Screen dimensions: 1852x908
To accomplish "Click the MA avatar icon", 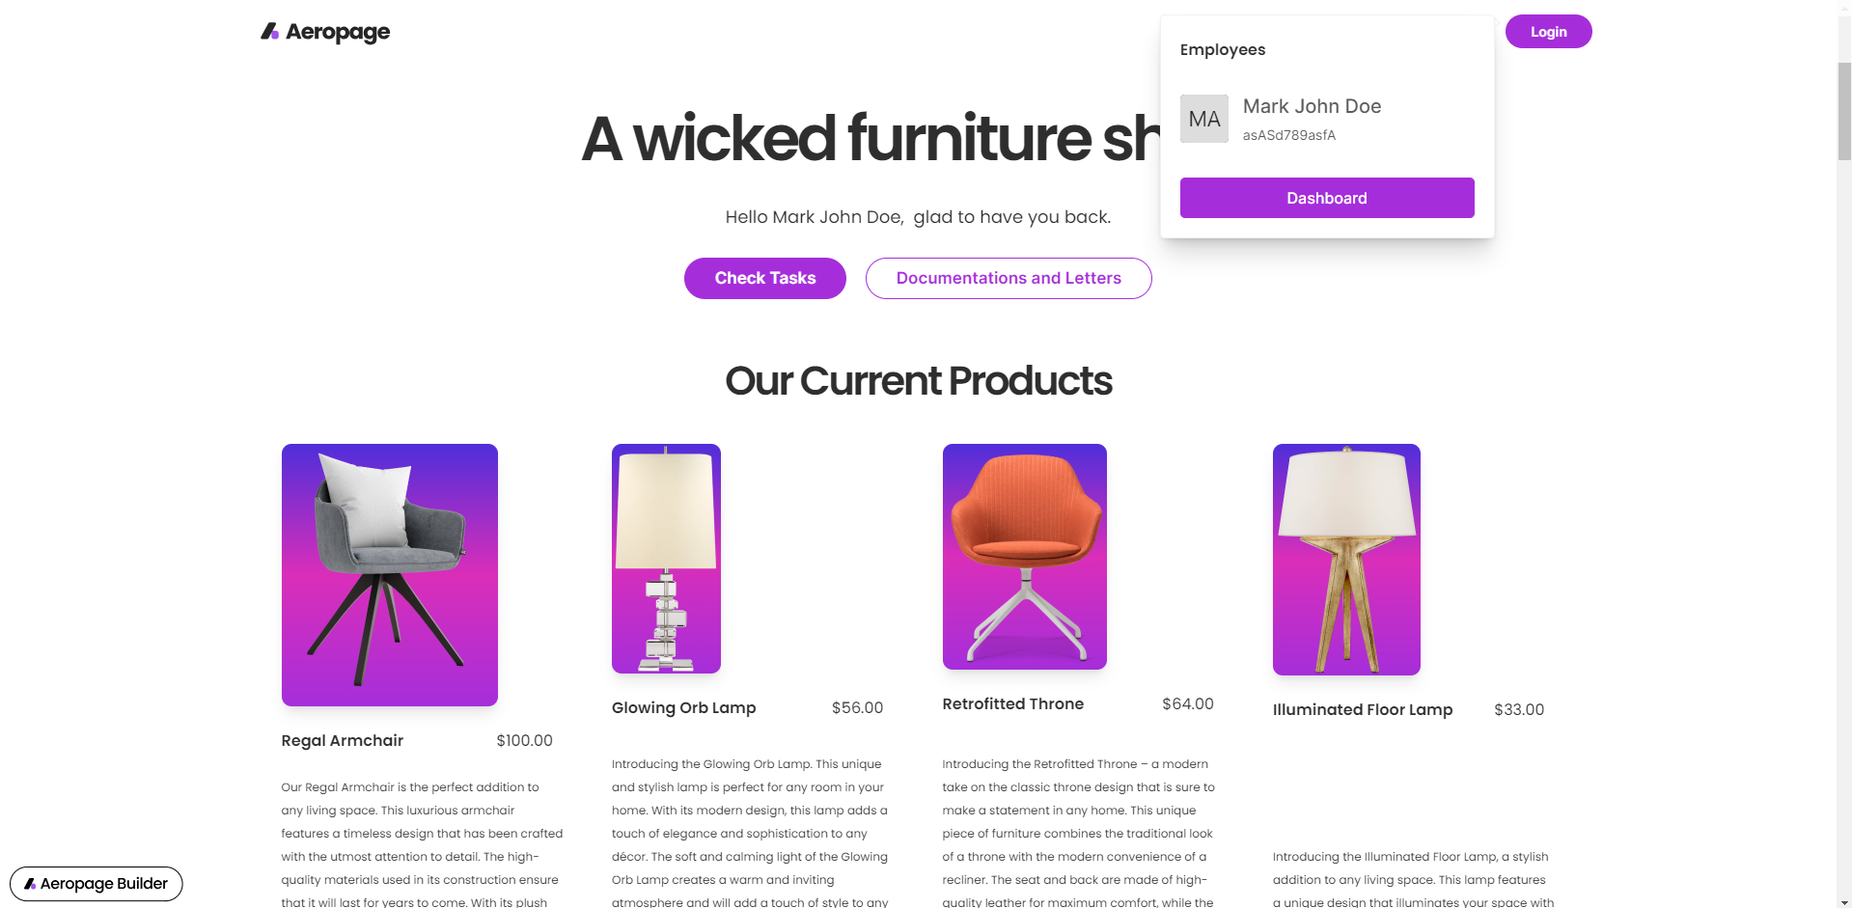I will tap(1204, 119).
